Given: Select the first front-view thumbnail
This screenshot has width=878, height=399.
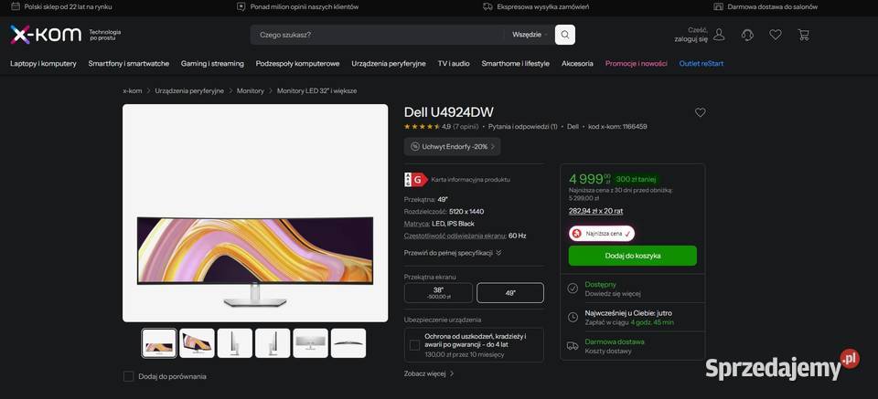Looking at the screenshot, I should (x=159, y=343).
